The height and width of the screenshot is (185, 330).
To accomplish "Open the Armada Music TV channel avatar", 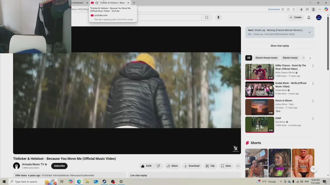I will [16, 166].
